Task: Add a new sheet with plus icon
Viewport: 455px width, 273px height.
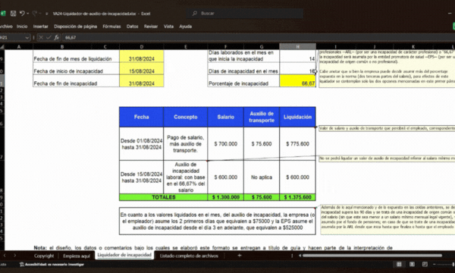Action: [240, 256]
